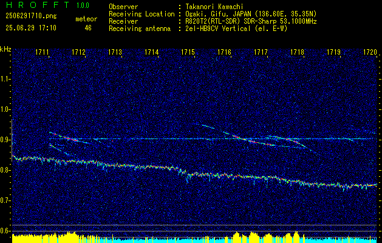
Task: Click the version number 1.0.0
Action: 83,5
